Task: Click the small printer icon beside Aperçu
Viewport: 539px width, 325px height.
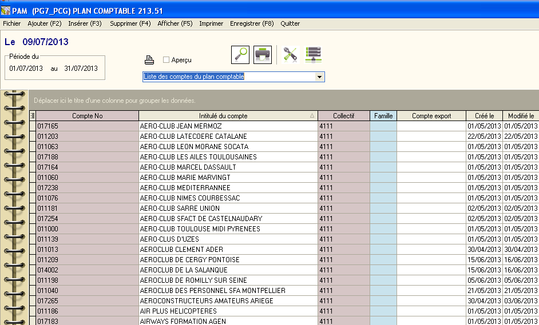Action: tap(149, 60)
